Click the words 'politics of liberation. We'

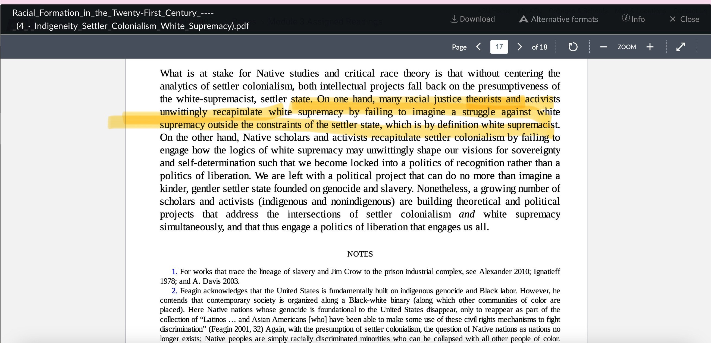(214, 176)
